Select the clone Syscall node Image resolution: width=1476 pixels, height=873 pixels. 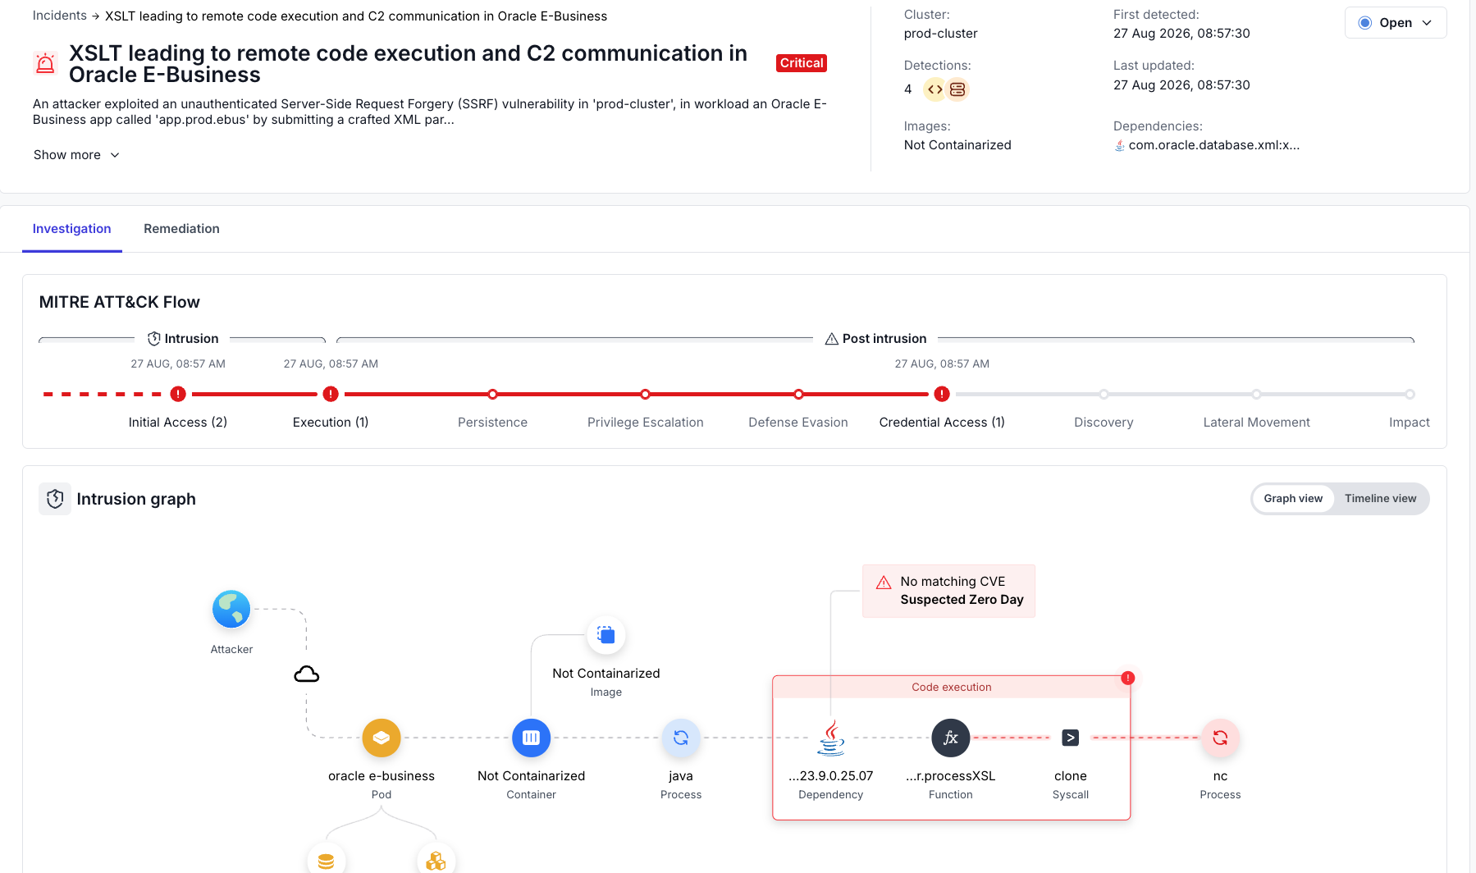pyautogui.click(x=1071, y=738)
